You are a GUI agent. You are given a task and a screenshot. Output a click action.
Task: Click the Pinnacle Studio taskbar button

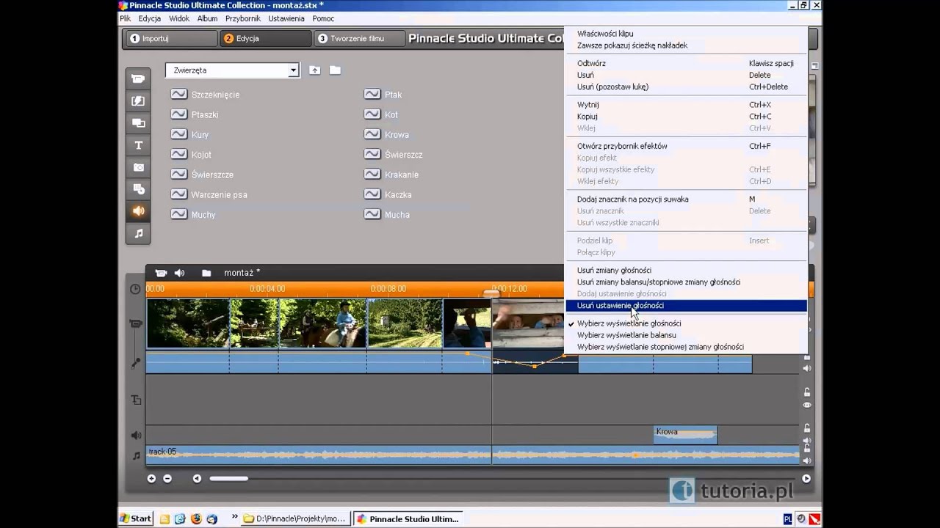pos(407,518)
